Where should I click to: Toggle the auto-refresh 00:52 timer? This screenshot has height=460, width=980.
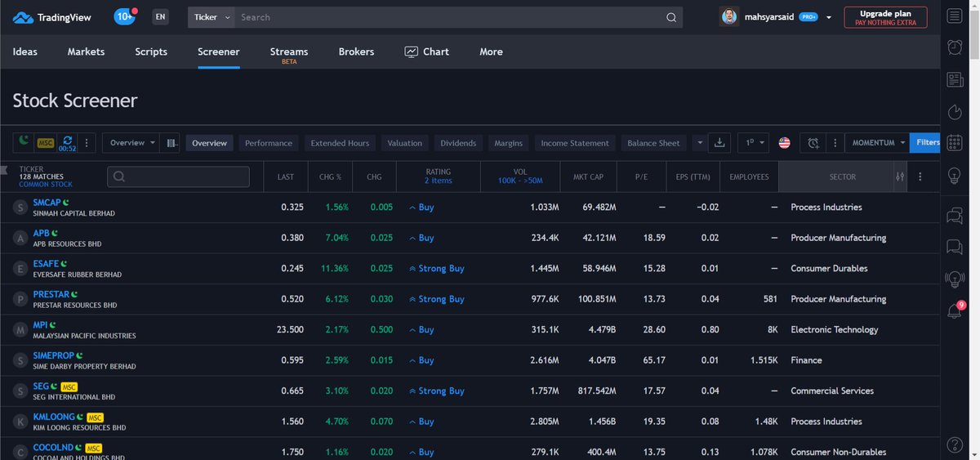pyautogui.click(x=67, y=143)
